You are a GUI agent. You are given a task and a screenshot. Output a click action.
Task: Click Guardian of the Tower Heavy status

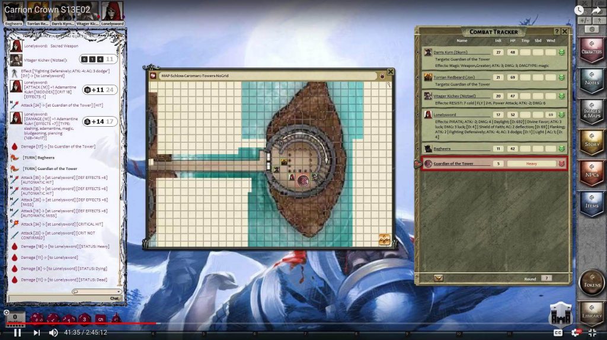pos(532,163)
